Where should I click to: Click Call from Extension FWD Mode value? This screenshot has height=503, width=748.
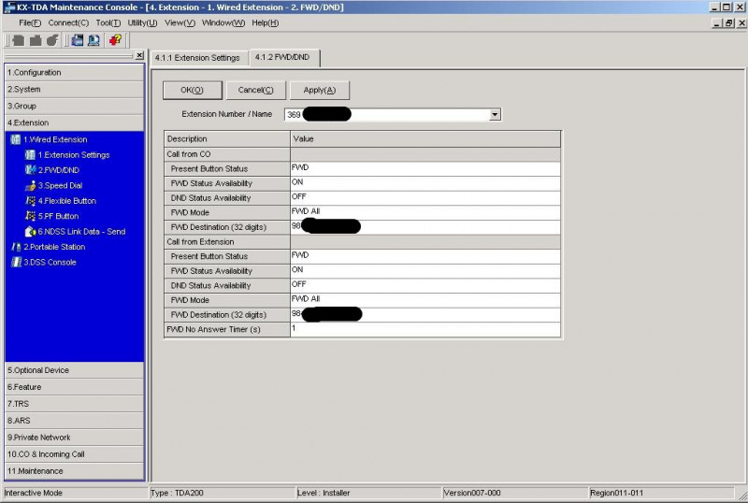[425, 300]
